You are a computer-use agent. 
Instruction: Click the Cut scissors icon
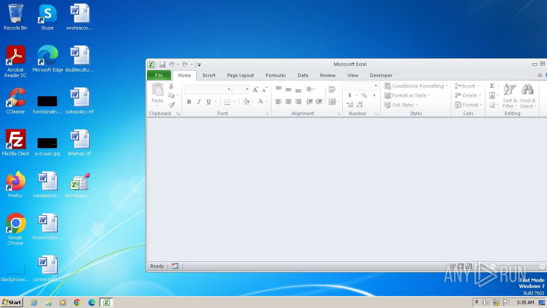(171, 86)
